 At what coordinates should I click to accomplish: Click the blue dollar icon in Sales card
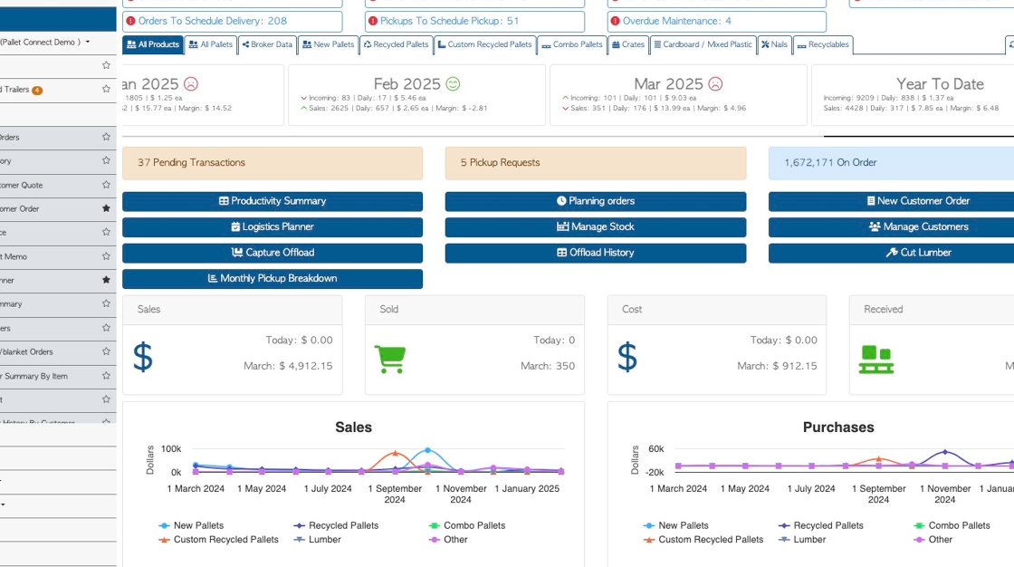(x=143, y=357)
